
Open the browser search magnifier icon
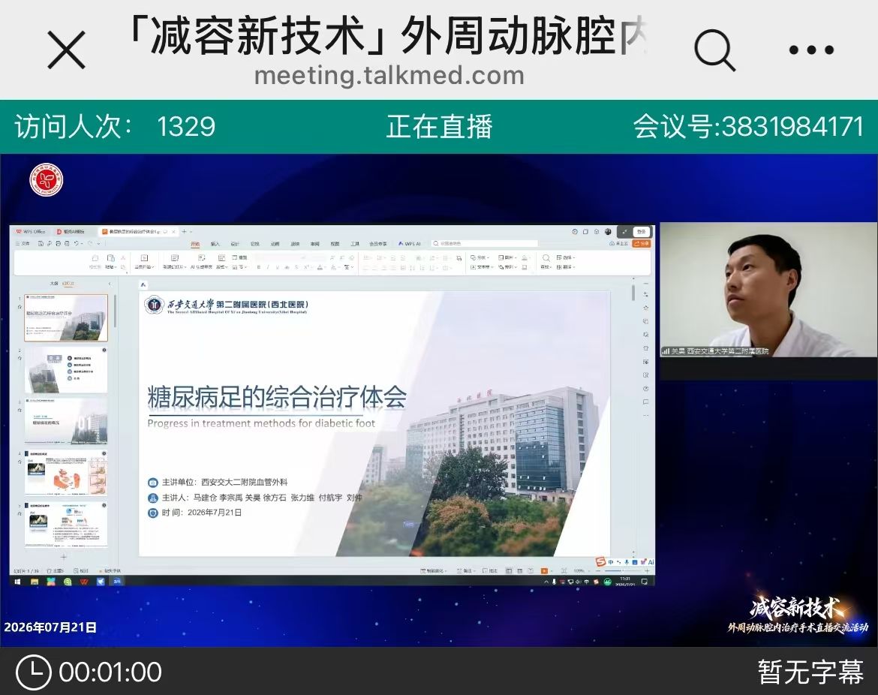714,50
